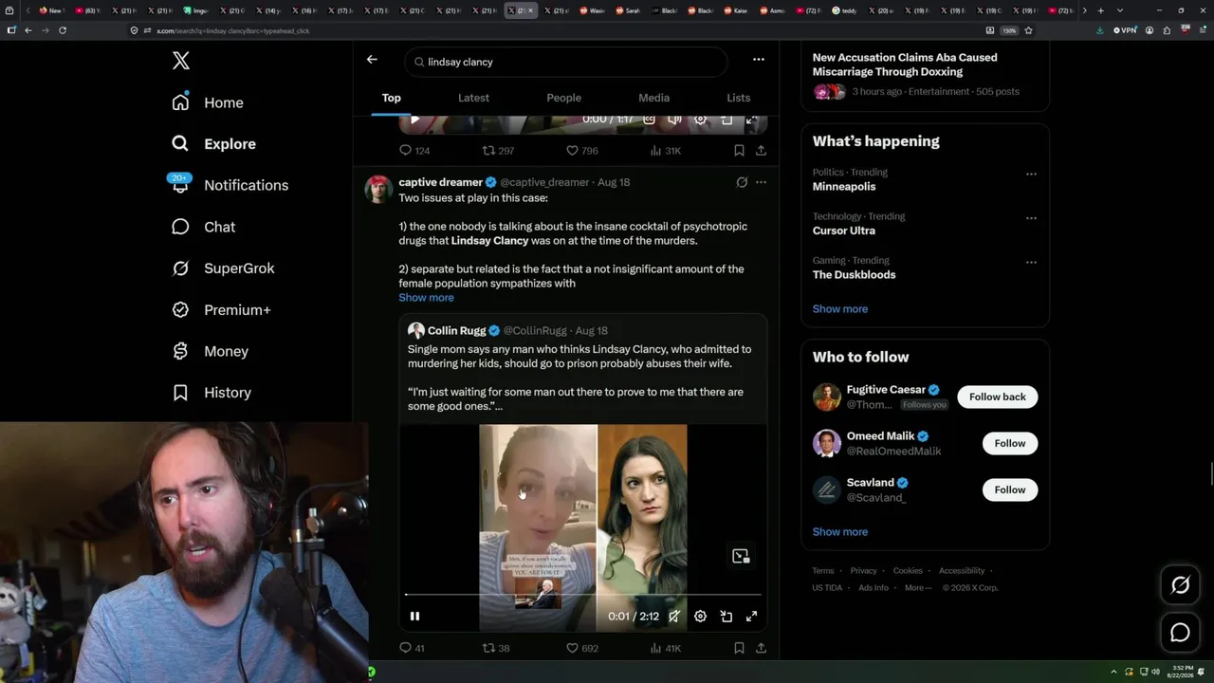Open the floating Grok button
This screenshot has height=683, width=1214.
(x=1180, y=585)
